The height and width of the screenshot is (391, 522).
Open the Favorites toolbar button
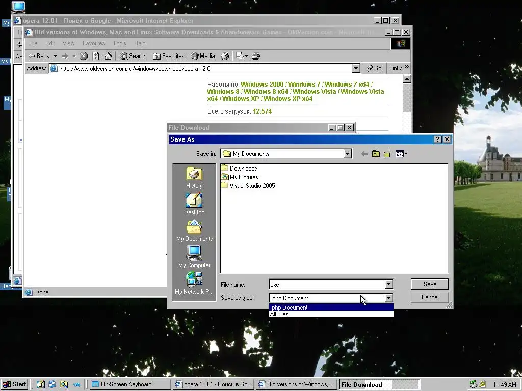point(168,56)
